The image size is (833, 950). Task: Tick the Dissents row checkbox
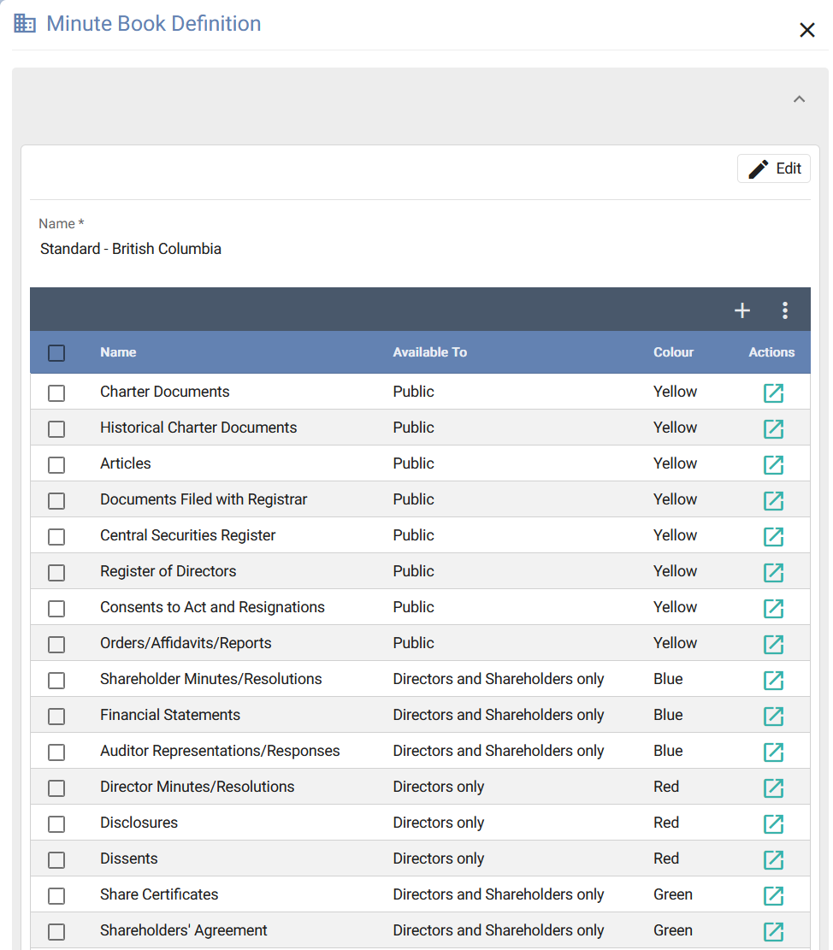pos(56,860)
